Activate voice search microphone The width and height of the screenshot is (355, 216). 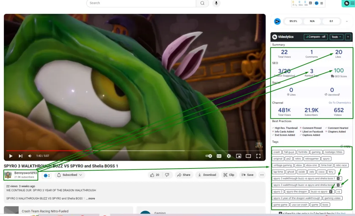click(x=216, y=3)
